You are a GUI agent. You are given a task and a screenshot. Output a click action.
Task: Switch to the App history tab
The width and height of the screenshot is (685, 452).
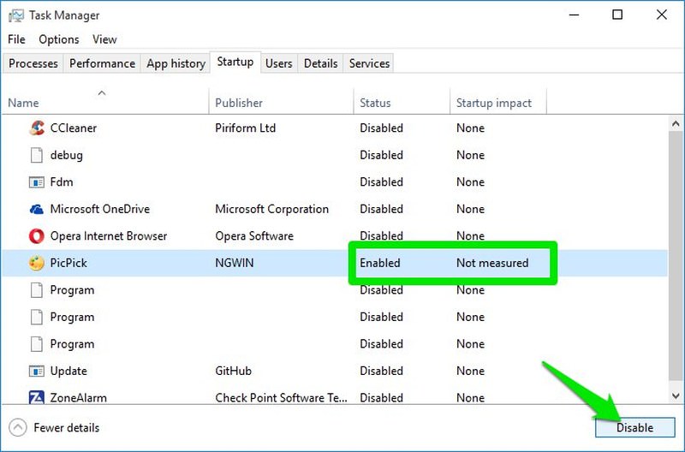point(176,63)
